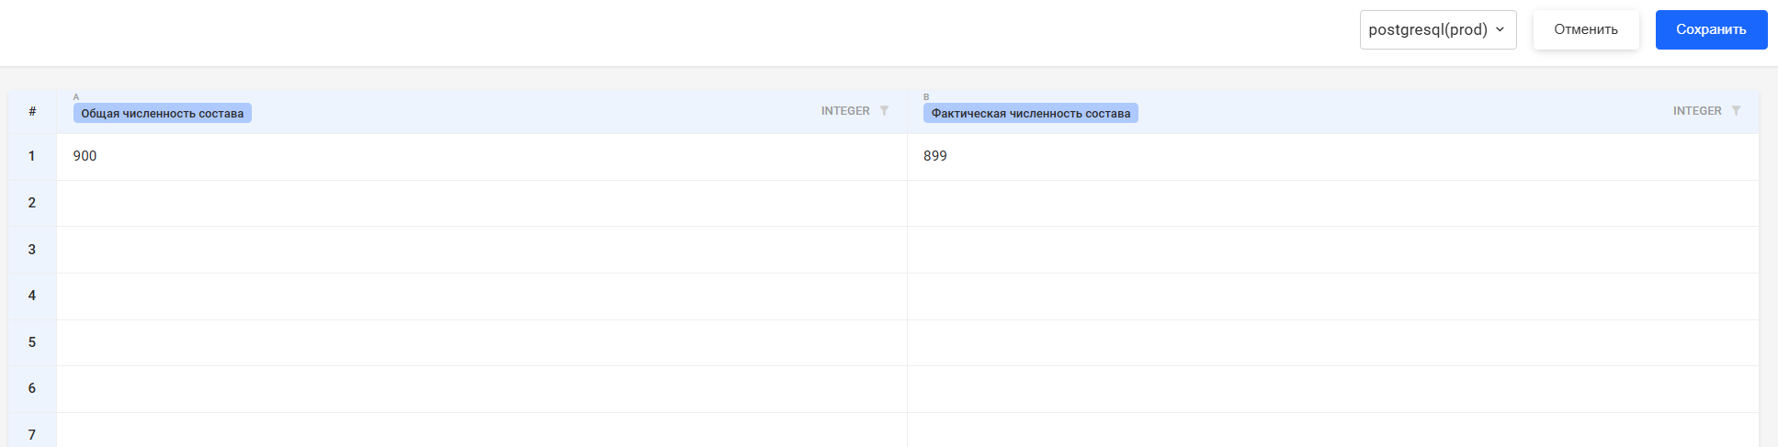1778x447 pixels.
Task: Select cell with value 899
Action: tap(1332, 157)
